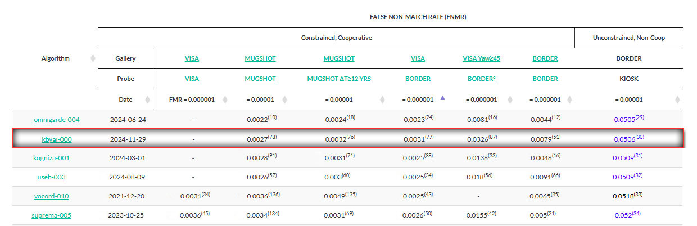This screenshot has height=226, width=697.
Task: Sort the table by Algorithm name
Action: click(x=93, y=58)
